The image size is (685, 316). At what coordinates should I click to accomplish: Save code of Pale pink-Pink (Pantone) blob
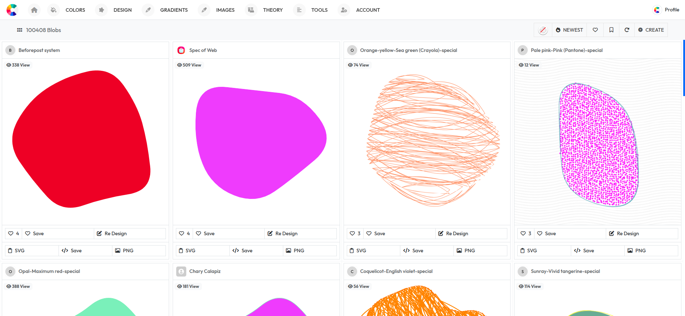coord(598,251)
